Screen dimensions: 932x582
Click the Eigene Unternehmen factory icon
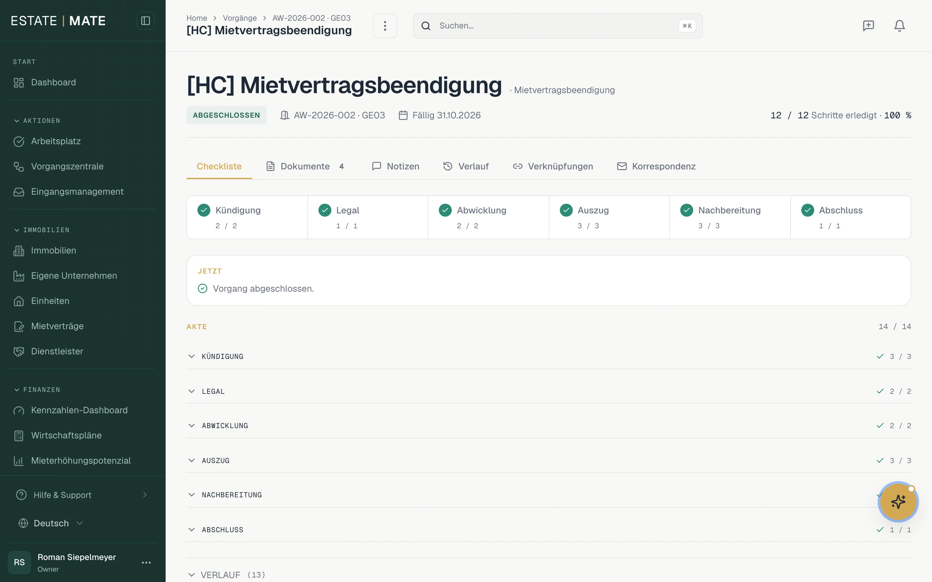point(19,276)
